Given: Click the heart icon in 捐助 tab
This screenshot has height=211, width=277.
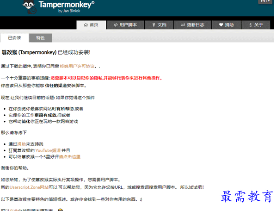Looking at the screenshot, I should pos(221,25).
